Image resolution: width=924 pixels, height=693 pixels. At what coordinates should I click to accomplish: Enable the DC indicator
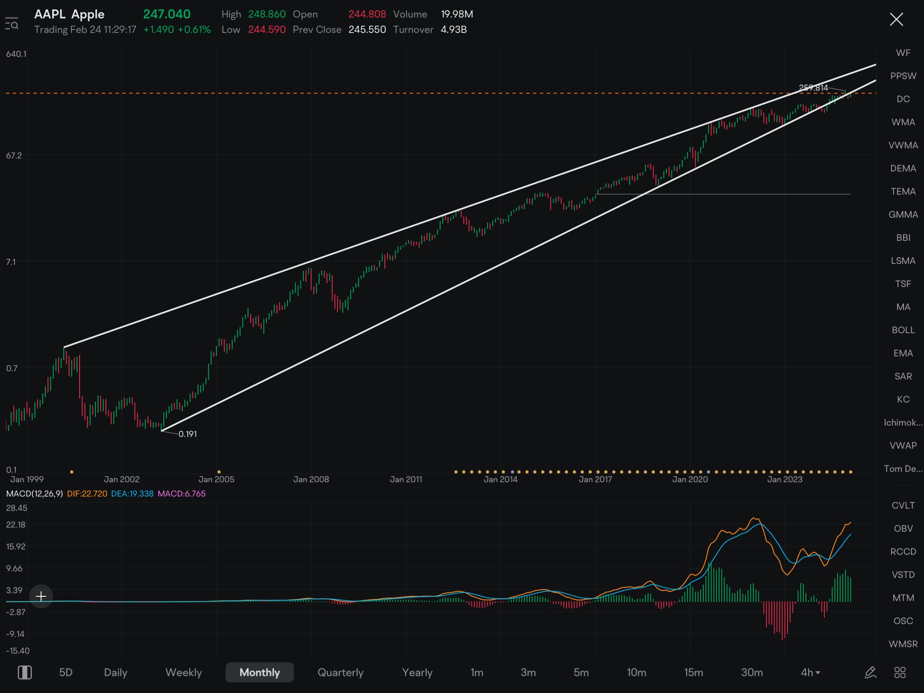coord(903,99)
